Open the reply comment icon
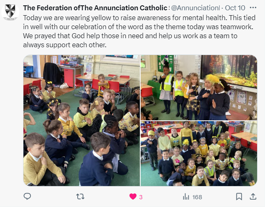Image resolution: width=269 pixels, height=207 pixels. [27, 196]
